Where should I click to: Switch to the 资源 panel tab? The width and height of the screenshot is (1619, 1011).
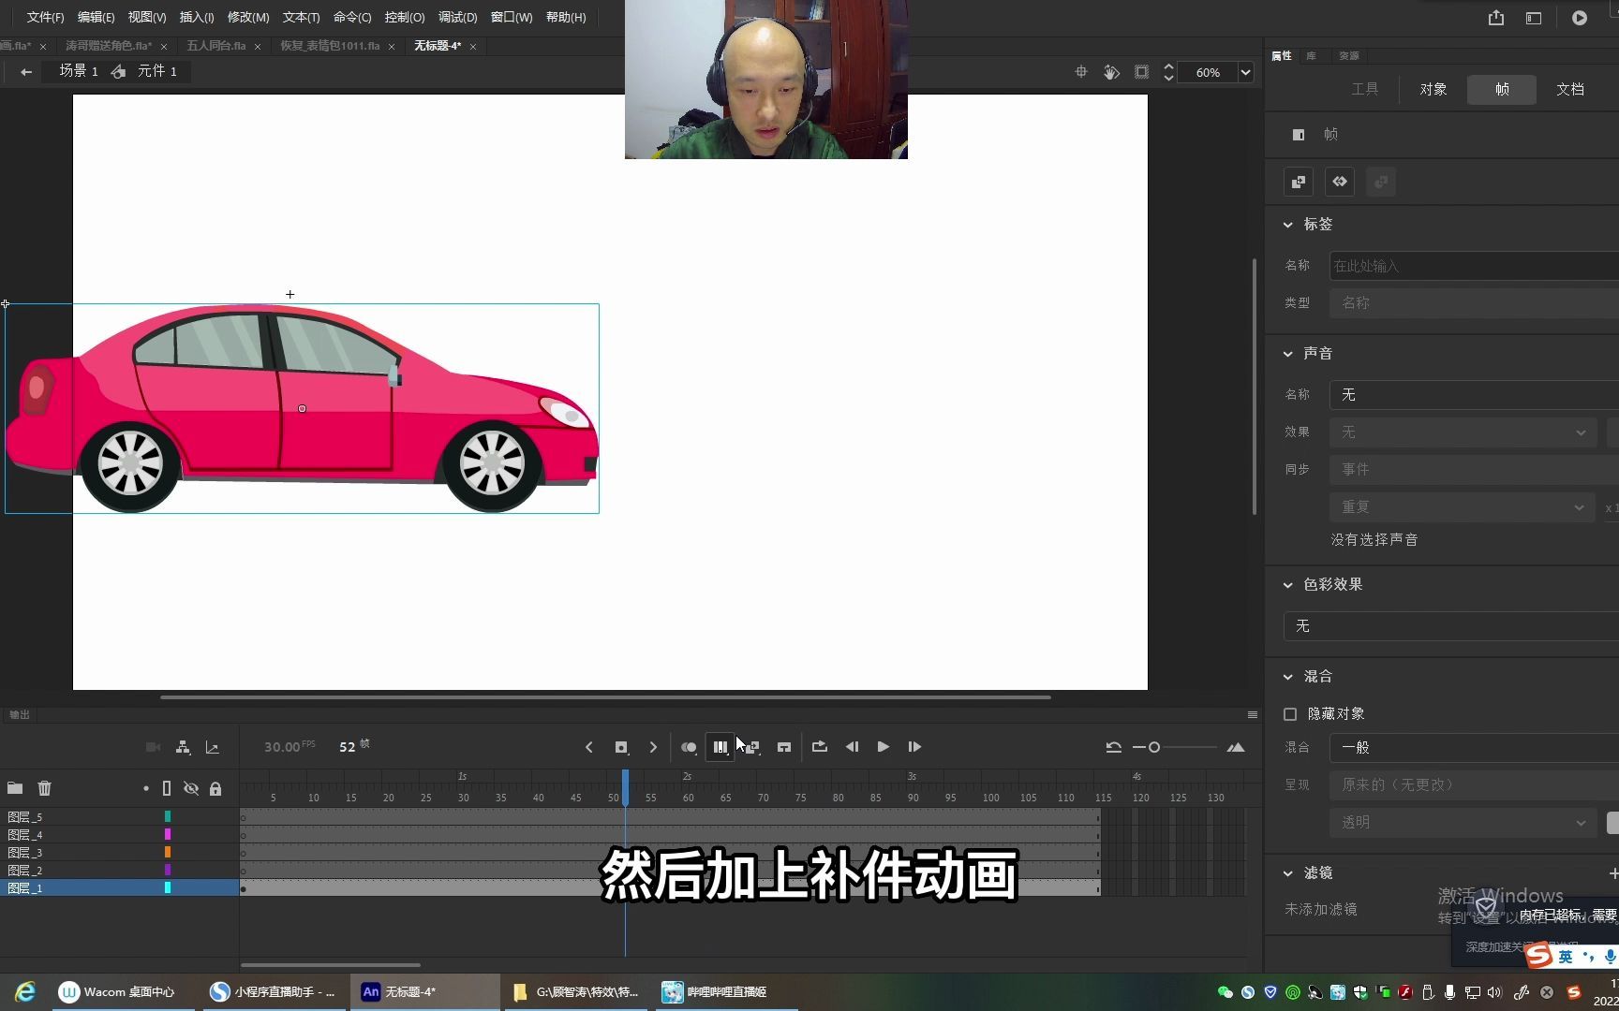[1349, 56]
